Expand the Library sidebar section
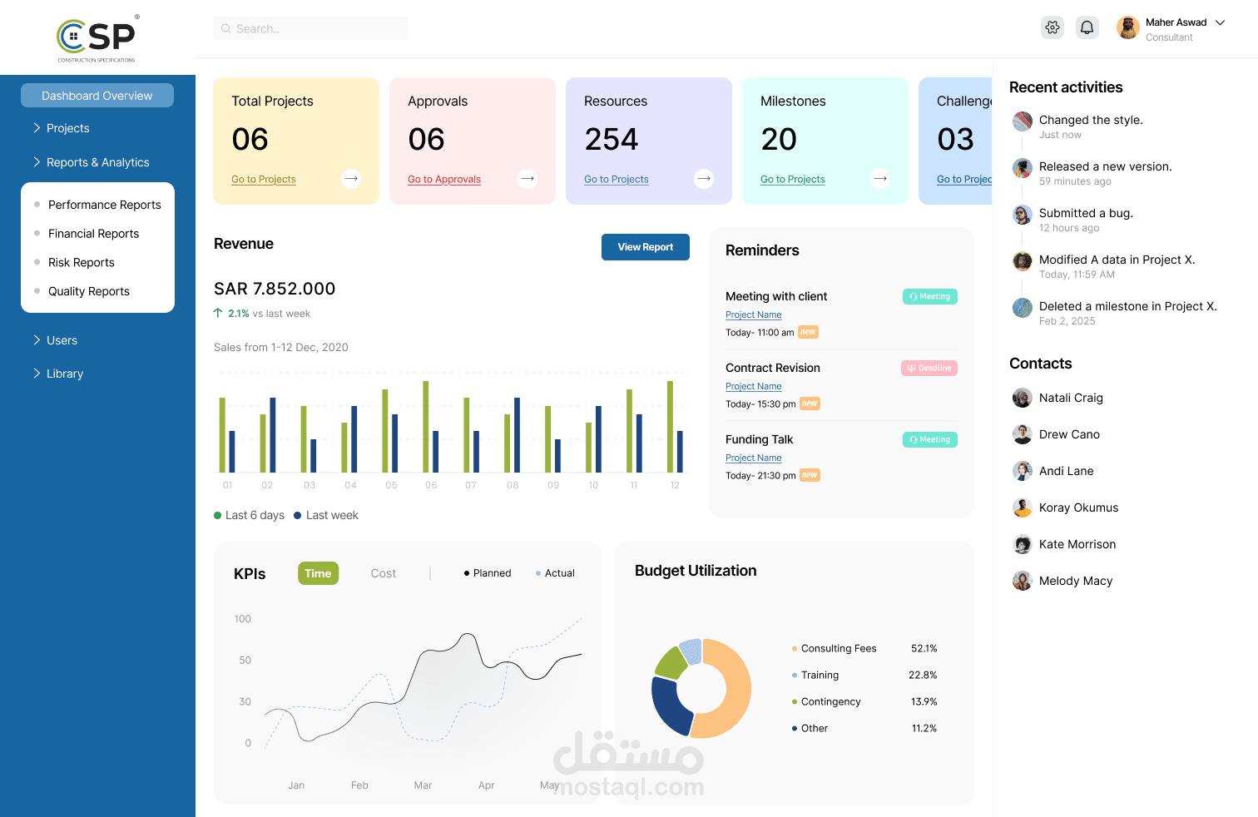The width and height of the screenshot is (1258, 817). [x=58, y=374]
